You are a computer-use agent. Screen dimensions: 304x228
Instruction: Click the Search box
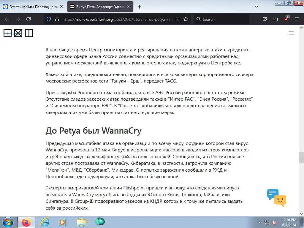pos(221,19)
